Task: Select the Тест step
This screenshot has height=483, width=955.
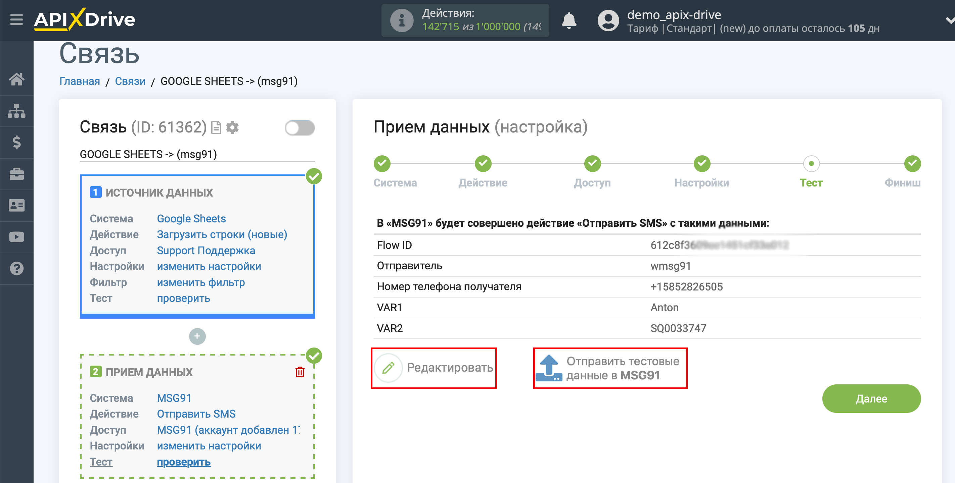Action: coord(811,163)
